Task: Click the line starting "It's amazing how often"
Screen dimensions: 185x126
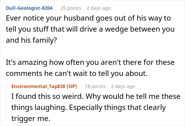Action: point(90,62)
